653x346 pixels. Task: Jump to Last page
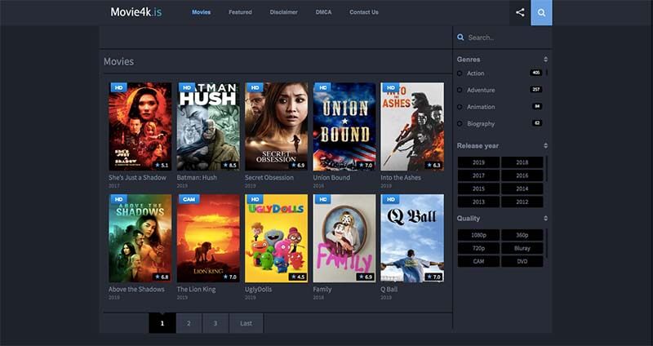247,323
